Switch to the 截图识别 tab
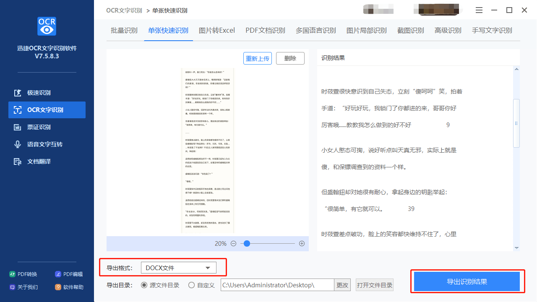The width and height of the screenshot is (537, 302). (x=411, y=31)
